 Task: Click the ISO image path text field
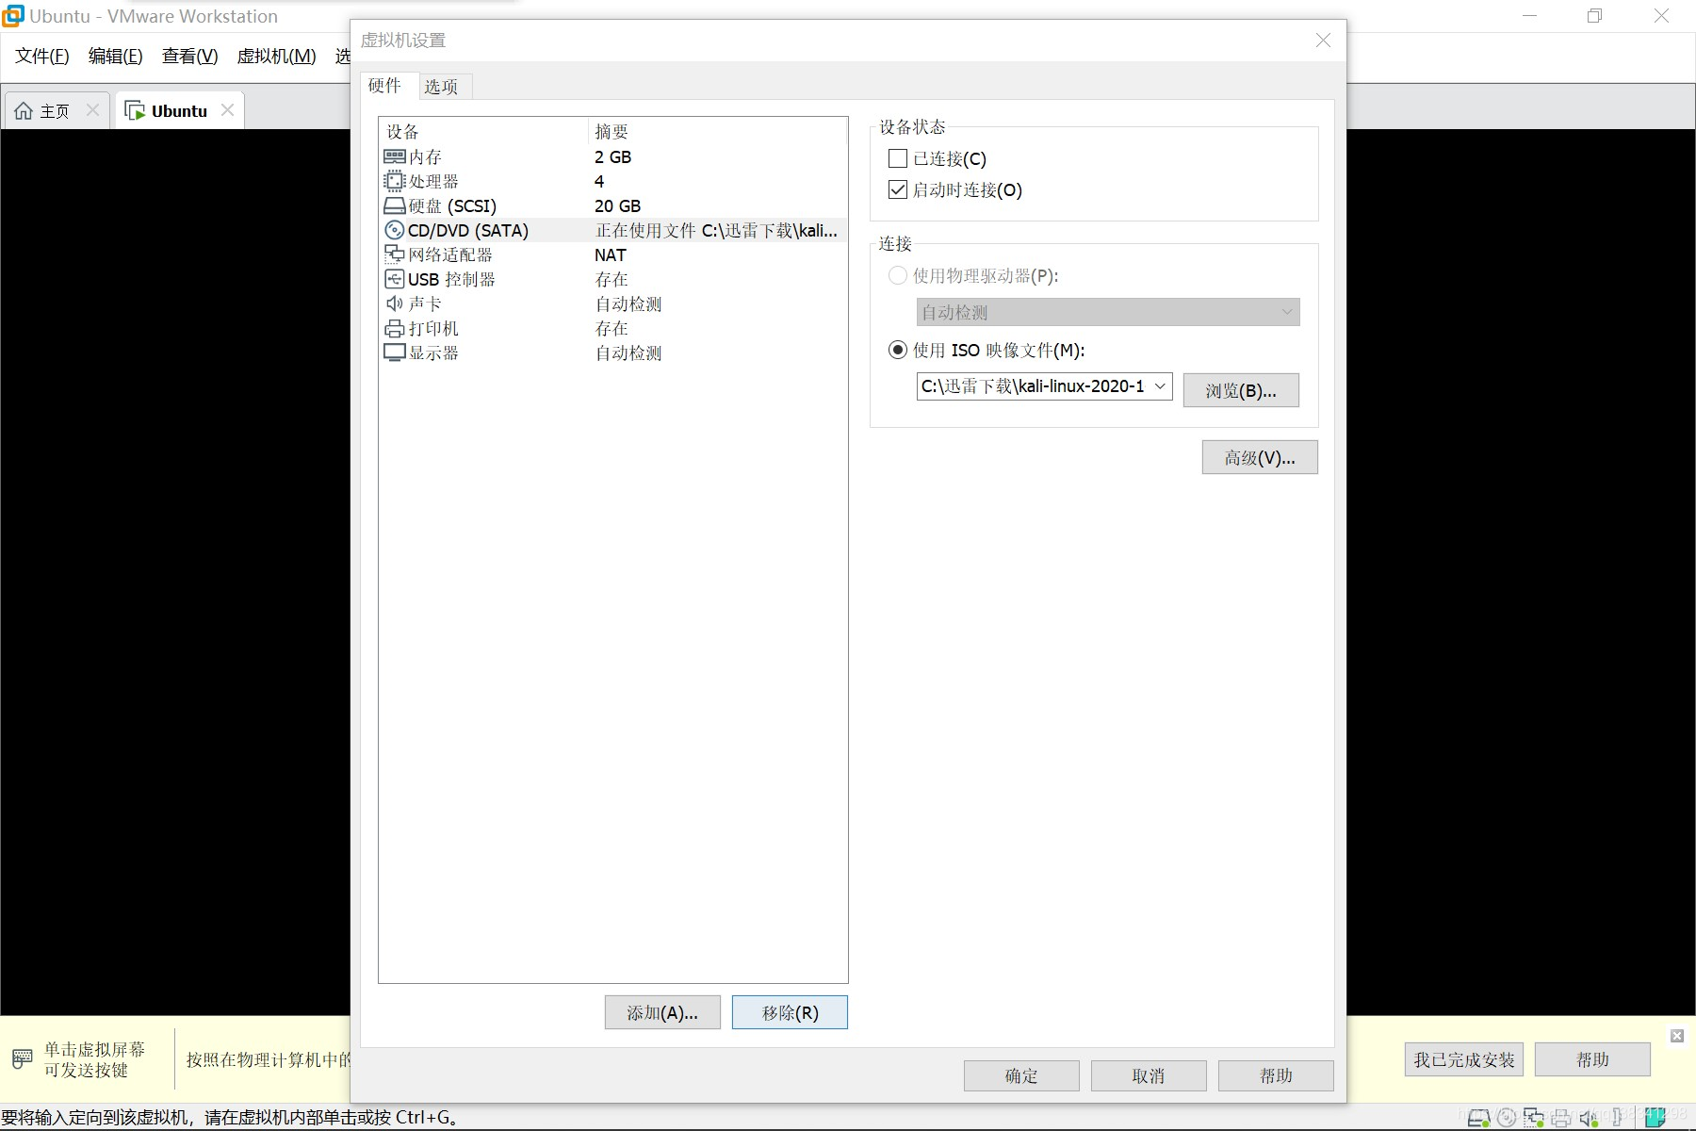1034,386
